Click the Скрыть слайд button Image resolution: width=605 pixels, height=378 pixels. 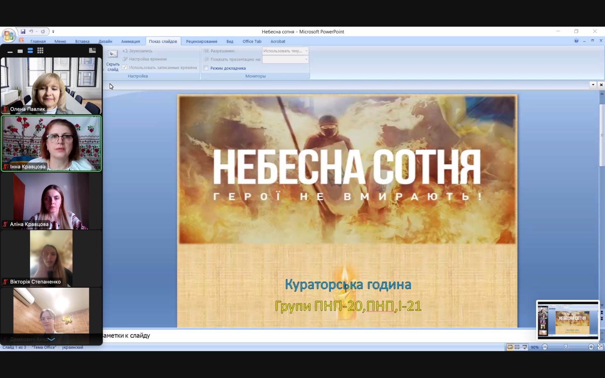coord(113,60)
